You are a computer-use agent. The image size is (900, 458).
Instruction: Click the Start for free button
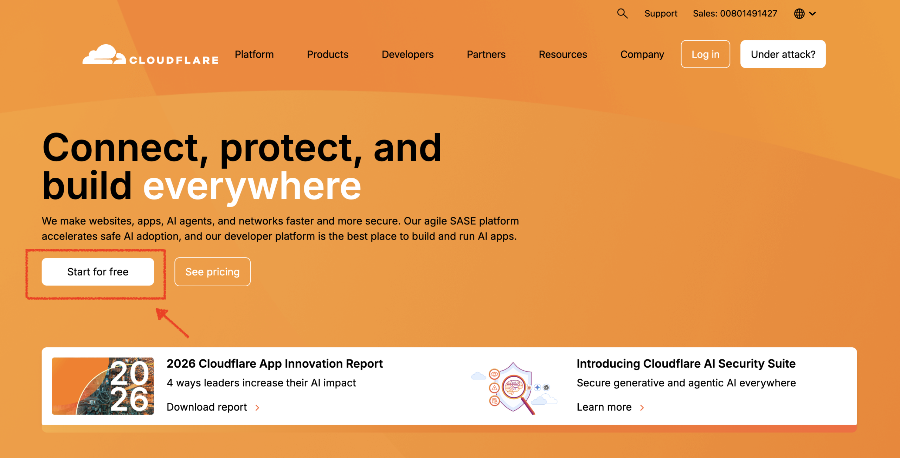[x=98, y=272]
